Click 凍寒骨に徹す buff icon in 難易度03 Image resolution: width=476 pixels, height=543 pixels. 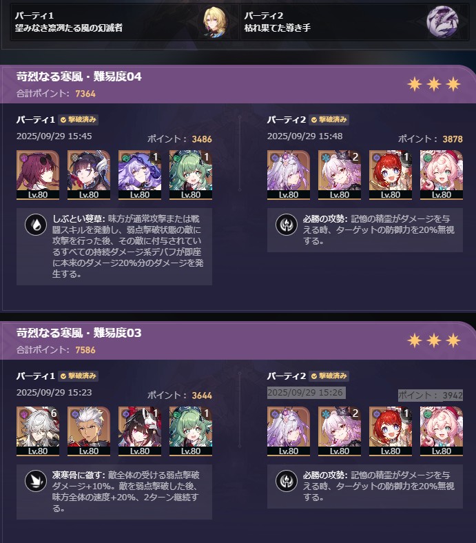pyautogui.click(x=36, y=481)
